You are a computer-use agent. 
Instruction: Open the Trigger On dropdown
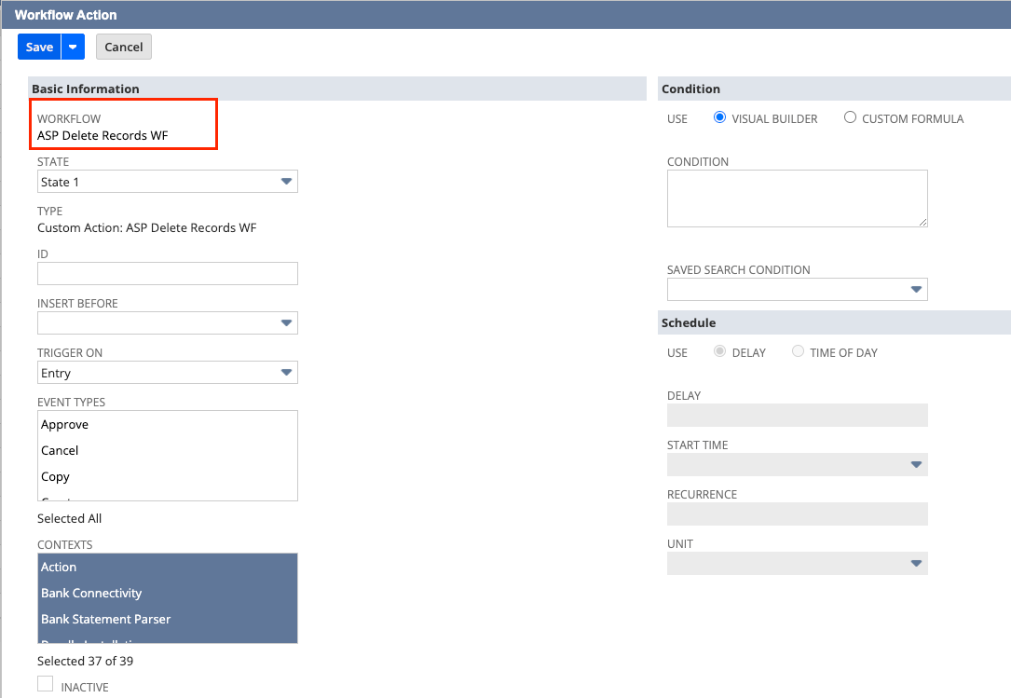pos(286,372)
